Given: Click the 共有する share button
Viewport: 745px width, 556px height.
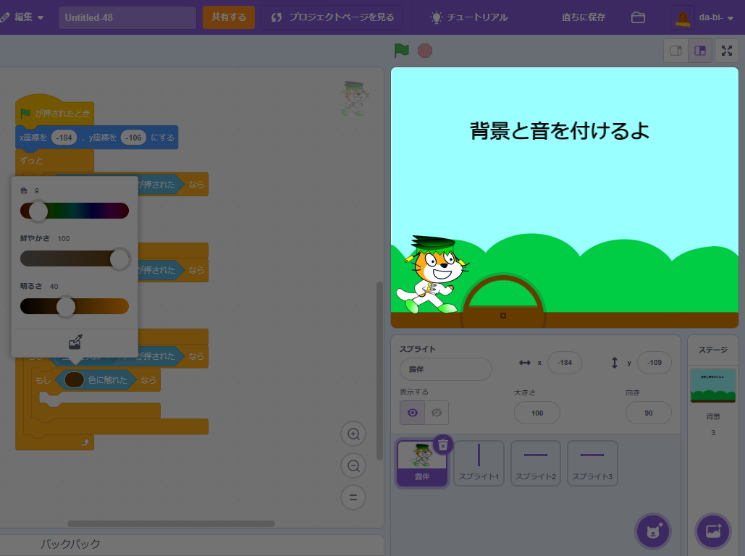Looking at the screenshot, I should click(229, 17).
